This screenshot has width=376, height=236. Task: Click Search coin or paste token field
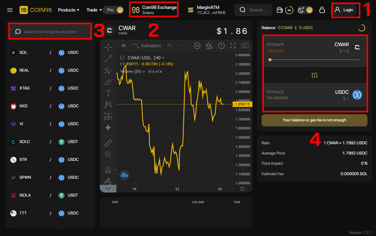click(50, 32)
